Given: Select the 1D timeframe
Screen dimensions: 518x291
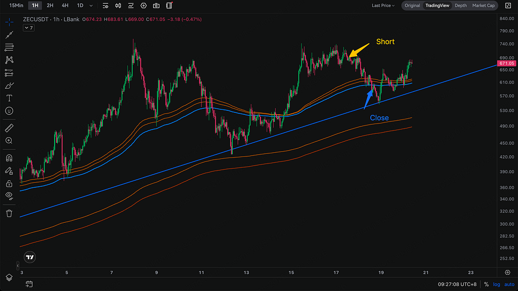Looking at the screenshot, I should (x=80, y=5).
